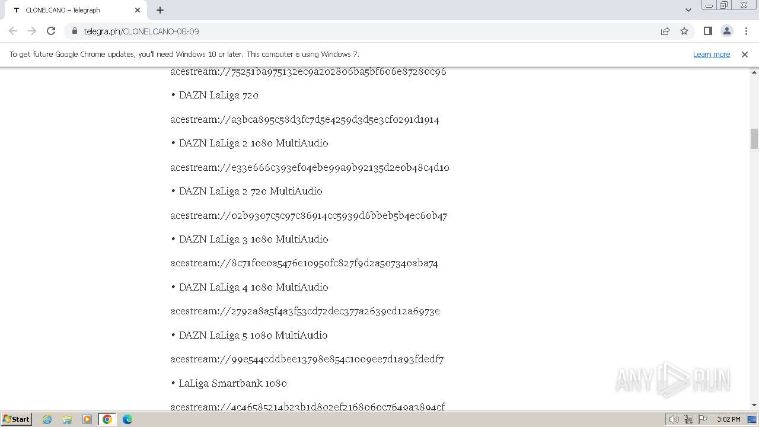Click the acestream link starting with 99e544cd
This screenshot has width=759, height=427.
tap(307, 359)
